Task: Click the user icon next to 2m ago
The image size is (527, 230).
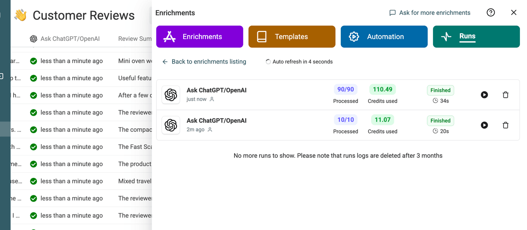Action: pyautogui.click(x=209, y=130)
